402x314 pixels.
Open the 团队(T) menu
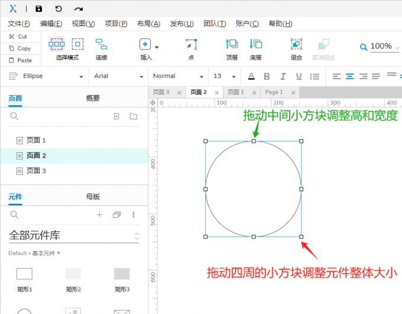coord(215,24)
